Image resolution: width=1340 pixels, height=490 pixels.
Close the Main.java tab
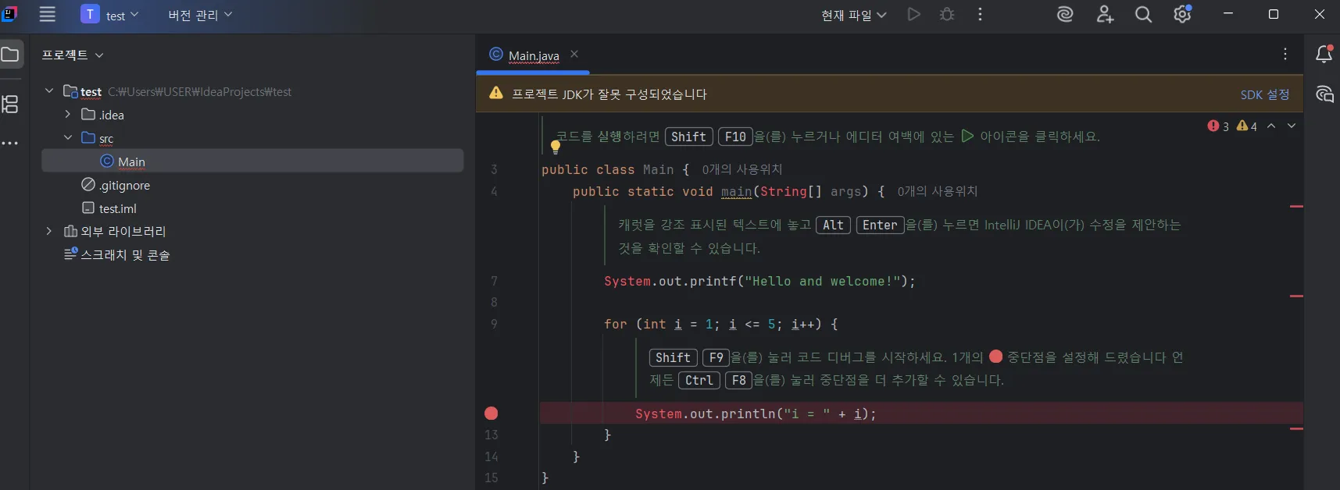click(574, 54)
